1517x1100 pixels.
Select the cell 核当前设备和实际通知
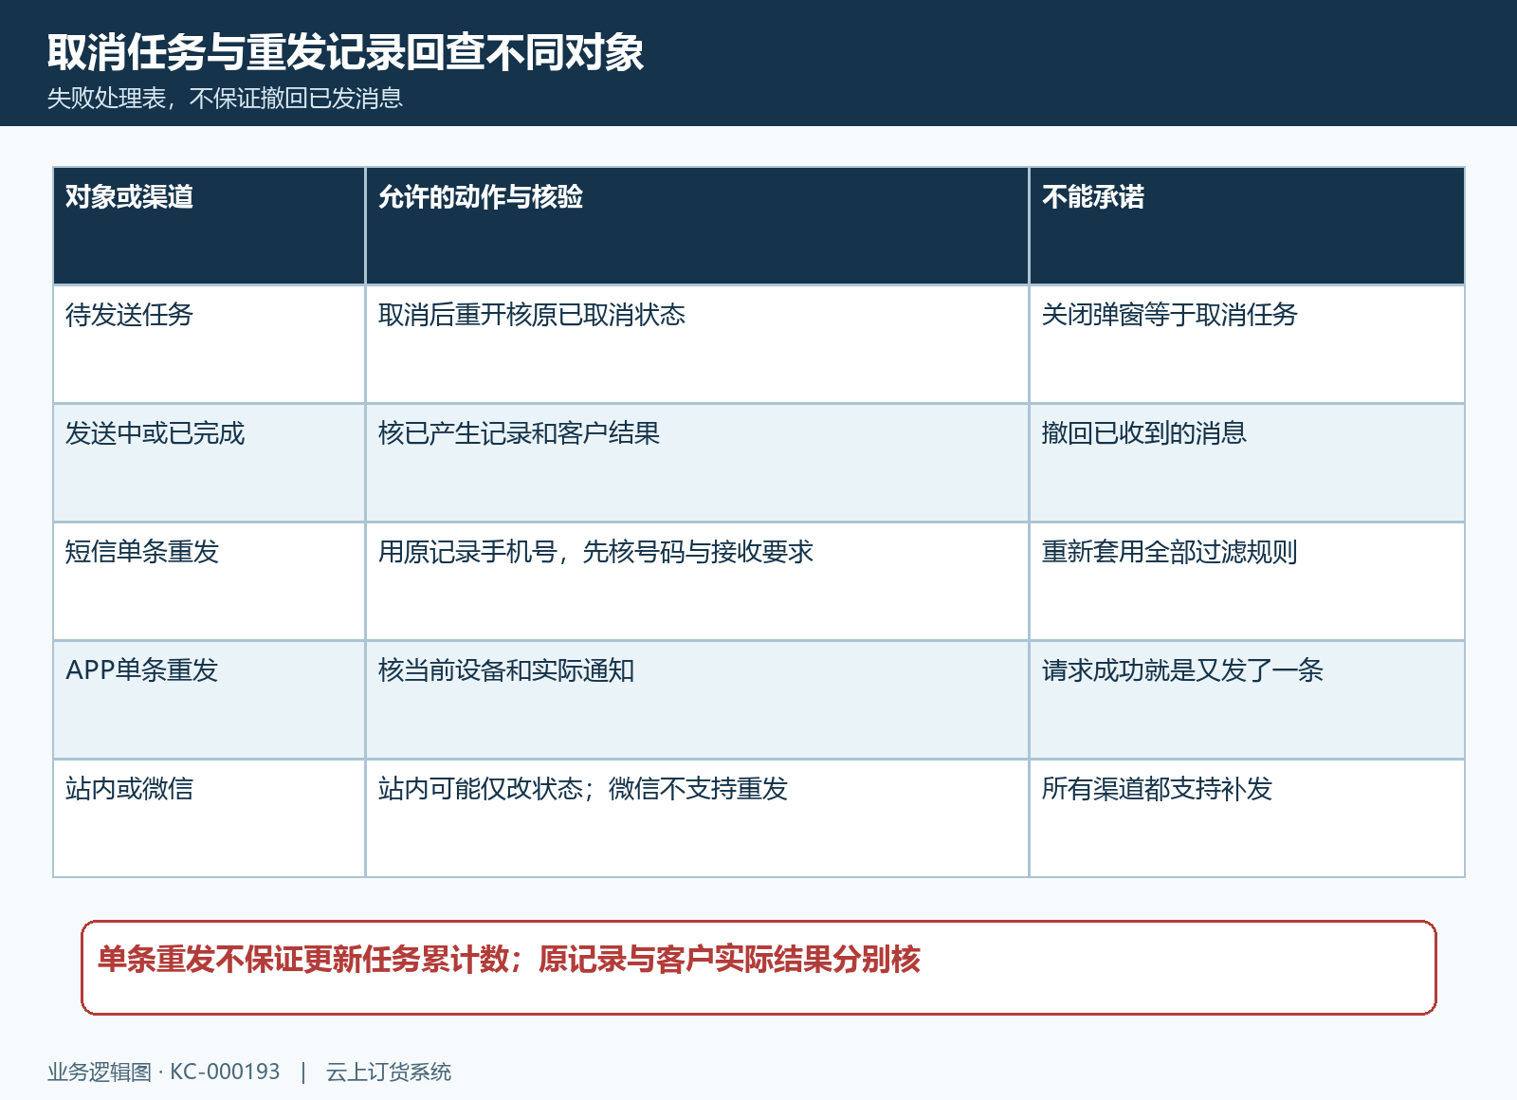pos(697,700)
